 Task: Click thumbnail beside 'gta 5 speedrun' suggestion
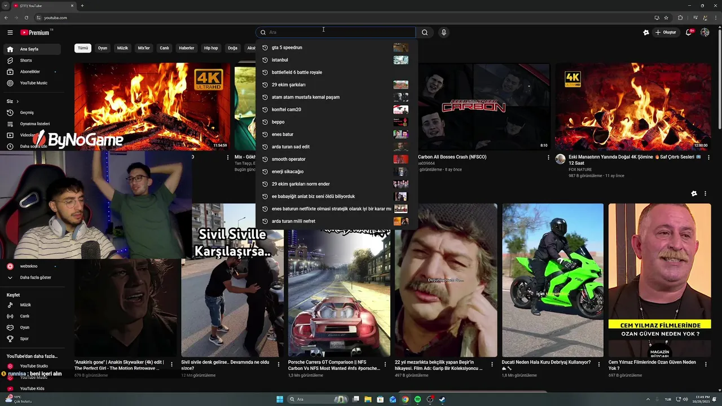click(400, 47)
